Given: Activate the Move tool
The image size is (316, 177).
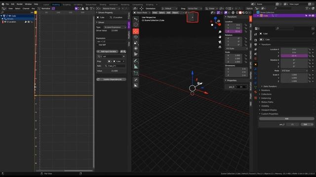Looking at the screenshot, I should click(136, 31).
